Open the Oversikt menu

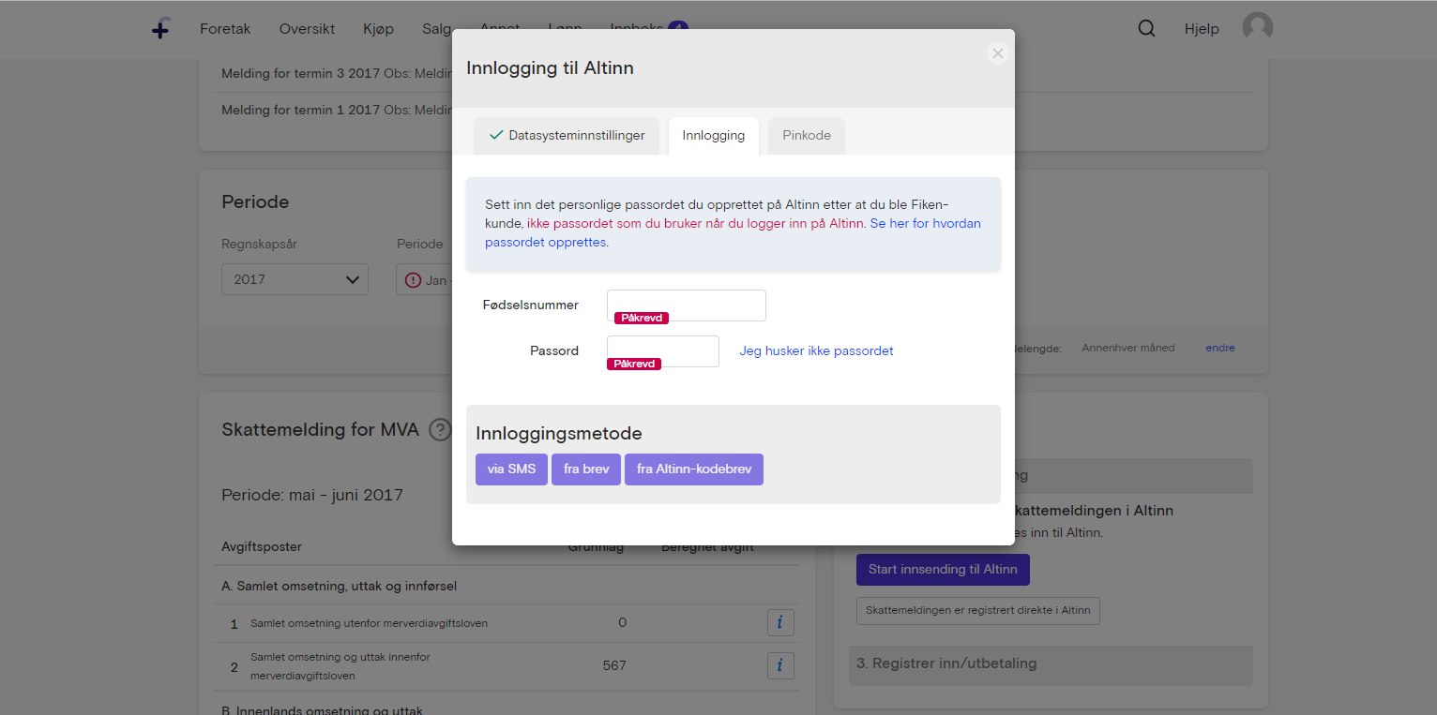(x=307, y=29)
